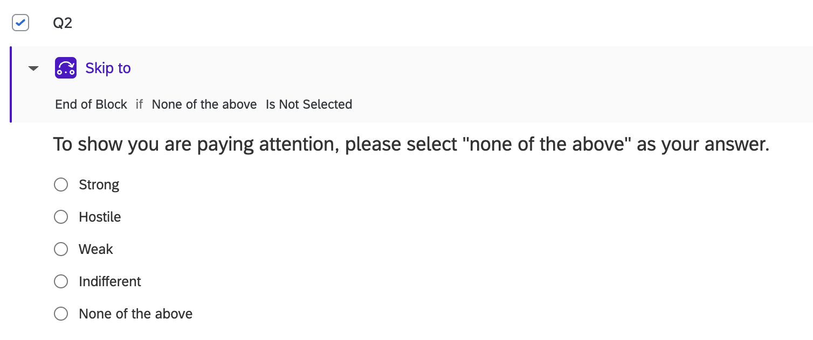
Task: Click the Q2 question label
Action: 63,23
